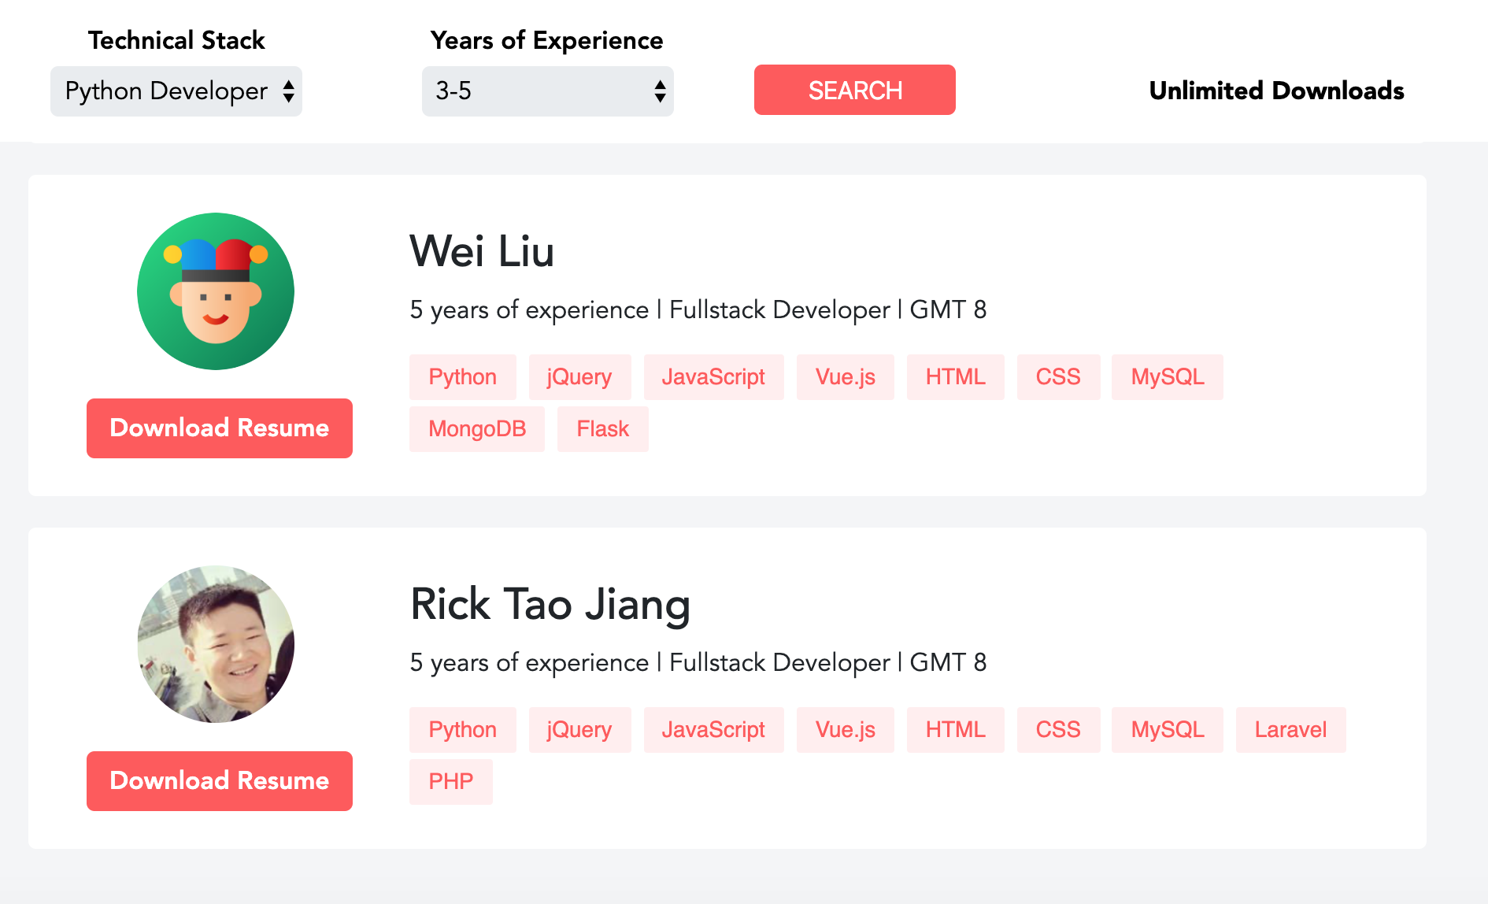The image size is (1488, 904).
Task: Select the JavaScript tag on Rick Tao Jiang's card
Action: pyautogui.click(x=714, y=730)
